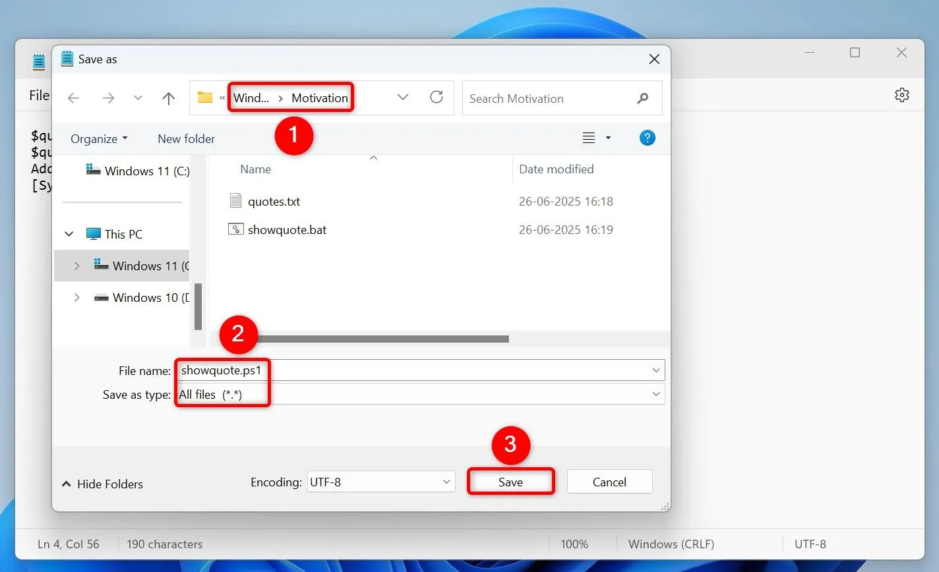
Task: Open the Organize menu
Action: 99,139
